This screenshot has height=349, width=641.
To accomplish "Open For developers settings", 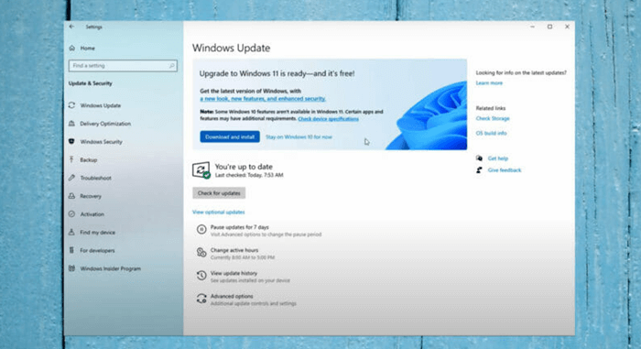I will pyautogui.click(x=97, y=250).
